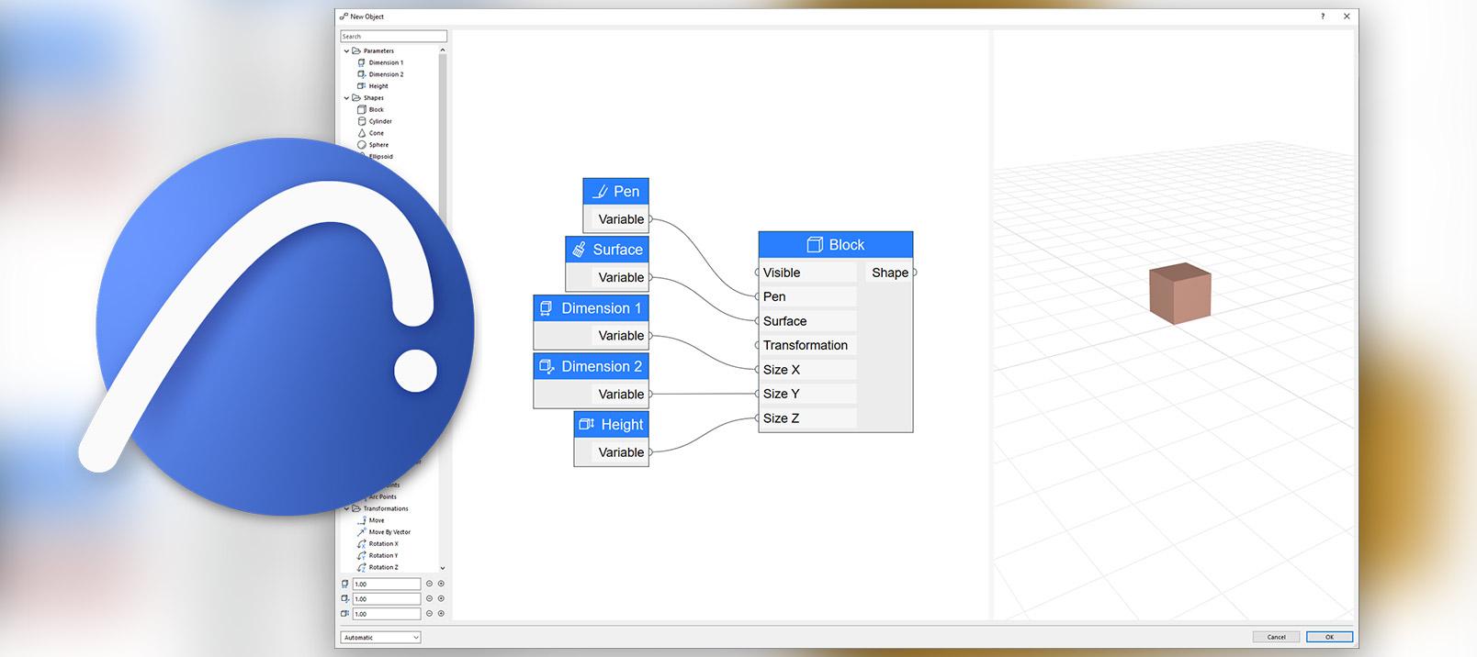Screen dimensions: 1477x657
Task: Select the Dimension 2 node header
Action: point(592,366)
